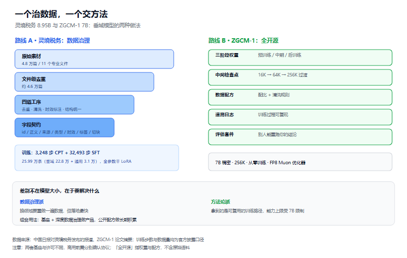Select the text 16K → 64K → 256K 过渡

pyautogui.click(x=283, y=75)
